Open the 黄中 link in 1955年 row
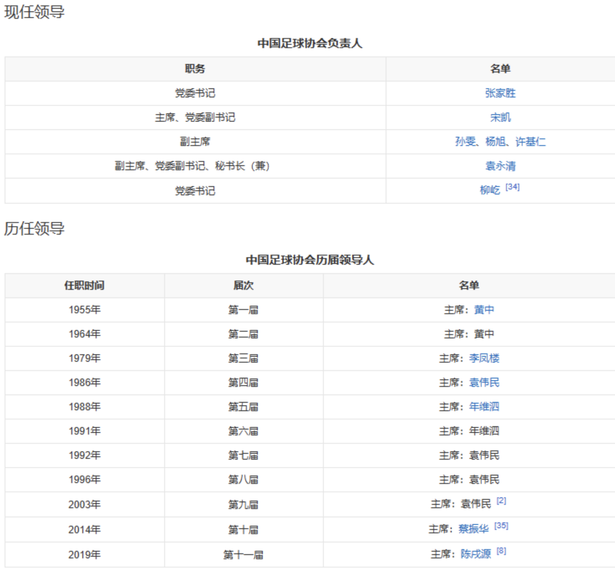Viewport: 615px width, 573px height. click(x=484, y=310)
